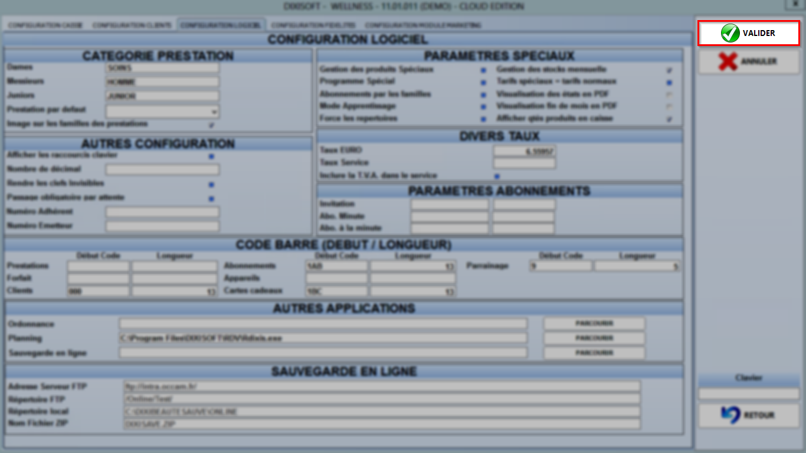Open the Configuration Fidelites tab
The height and width of the screenshot is (453, 806).
point(313,25)
